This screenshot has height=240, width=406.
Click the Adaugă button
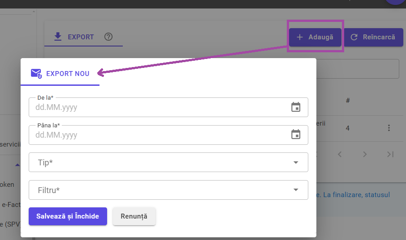(x=315, y=37)
